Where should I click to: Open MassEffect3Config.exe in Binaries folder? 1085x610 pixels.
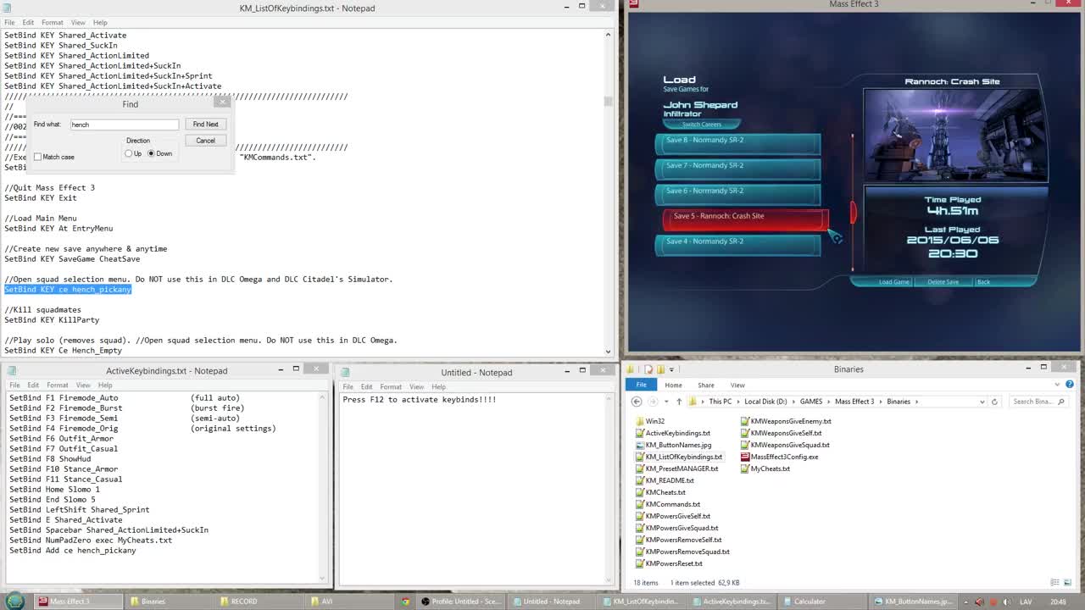(x=784, y=457)
